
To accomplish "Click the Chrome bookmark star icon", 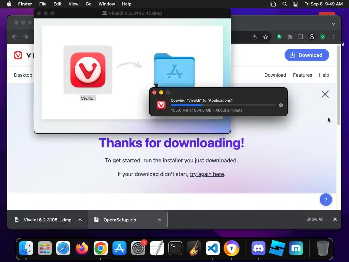I will click(x=265, y=37).
